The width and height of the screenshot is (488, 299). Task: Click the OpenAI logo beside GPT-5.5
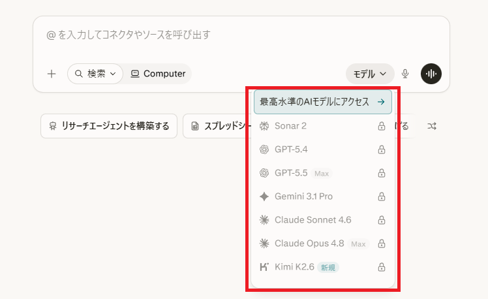click(x=264, y=173)
